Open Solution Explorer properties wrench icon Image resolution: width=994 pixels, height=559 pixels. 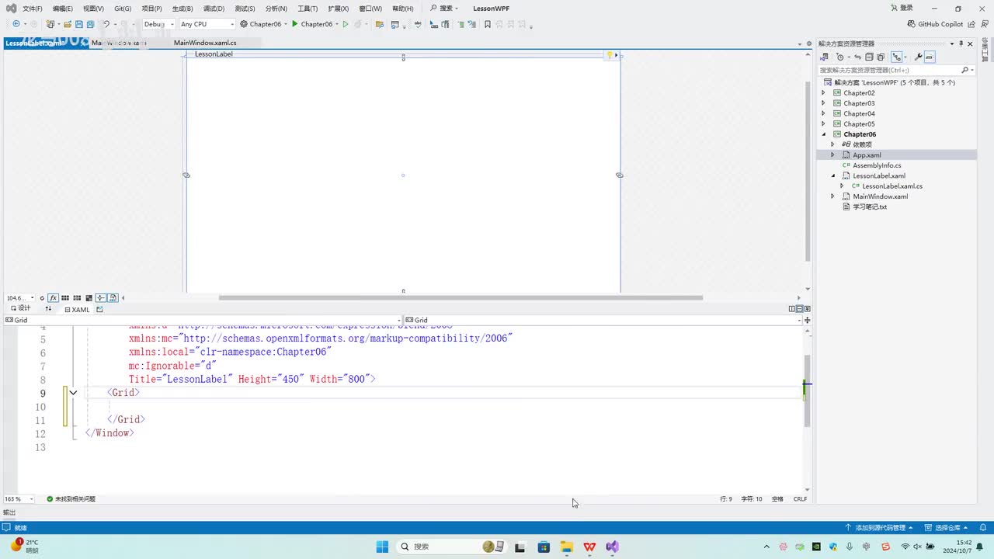coord(918,57)
